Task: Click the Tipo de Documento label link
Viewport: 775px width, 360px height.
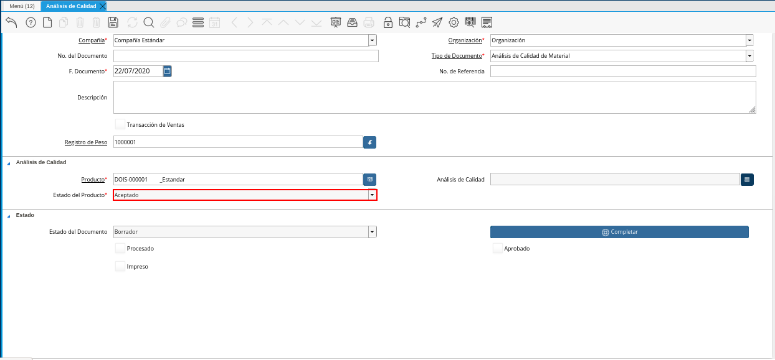Action: point(457,55)
